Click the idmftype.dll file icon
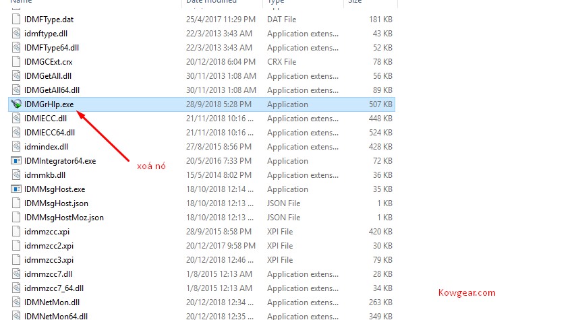 [16, 34]
